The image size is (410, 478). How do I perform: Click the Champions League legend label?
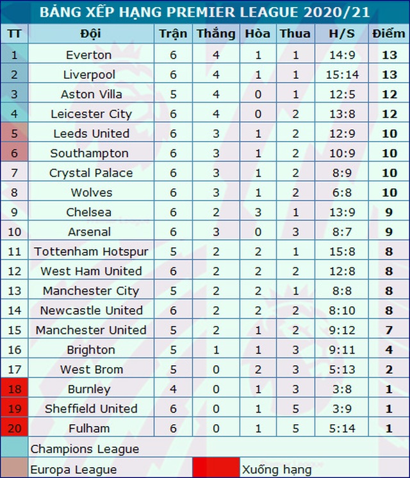[x=85, y=449]
